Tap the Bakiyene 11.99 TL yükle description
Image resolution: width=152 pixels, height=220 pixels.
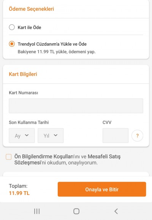pos(57,52)
